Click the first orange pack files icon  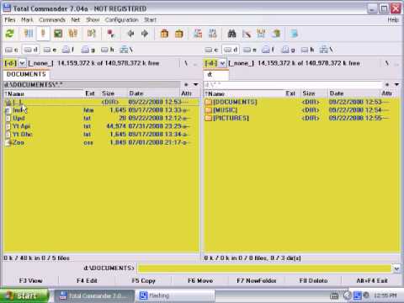(x=164, y=34)
